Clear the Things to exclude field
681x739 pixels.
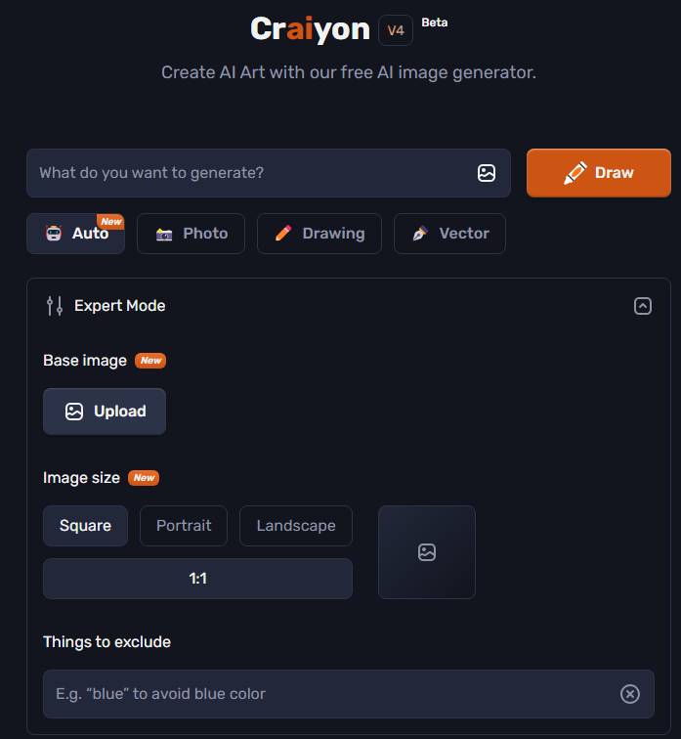pyautogui.click(x=629, y=694)
